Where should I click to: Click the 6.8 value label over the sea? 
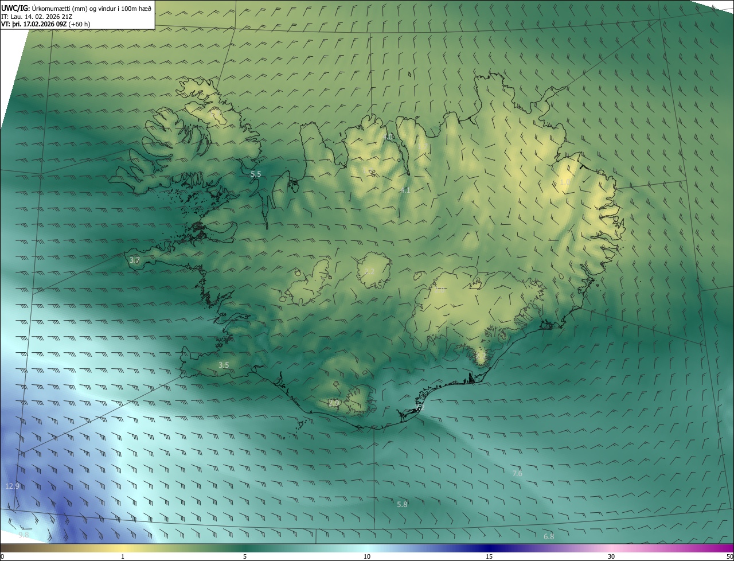click(549, 537)
